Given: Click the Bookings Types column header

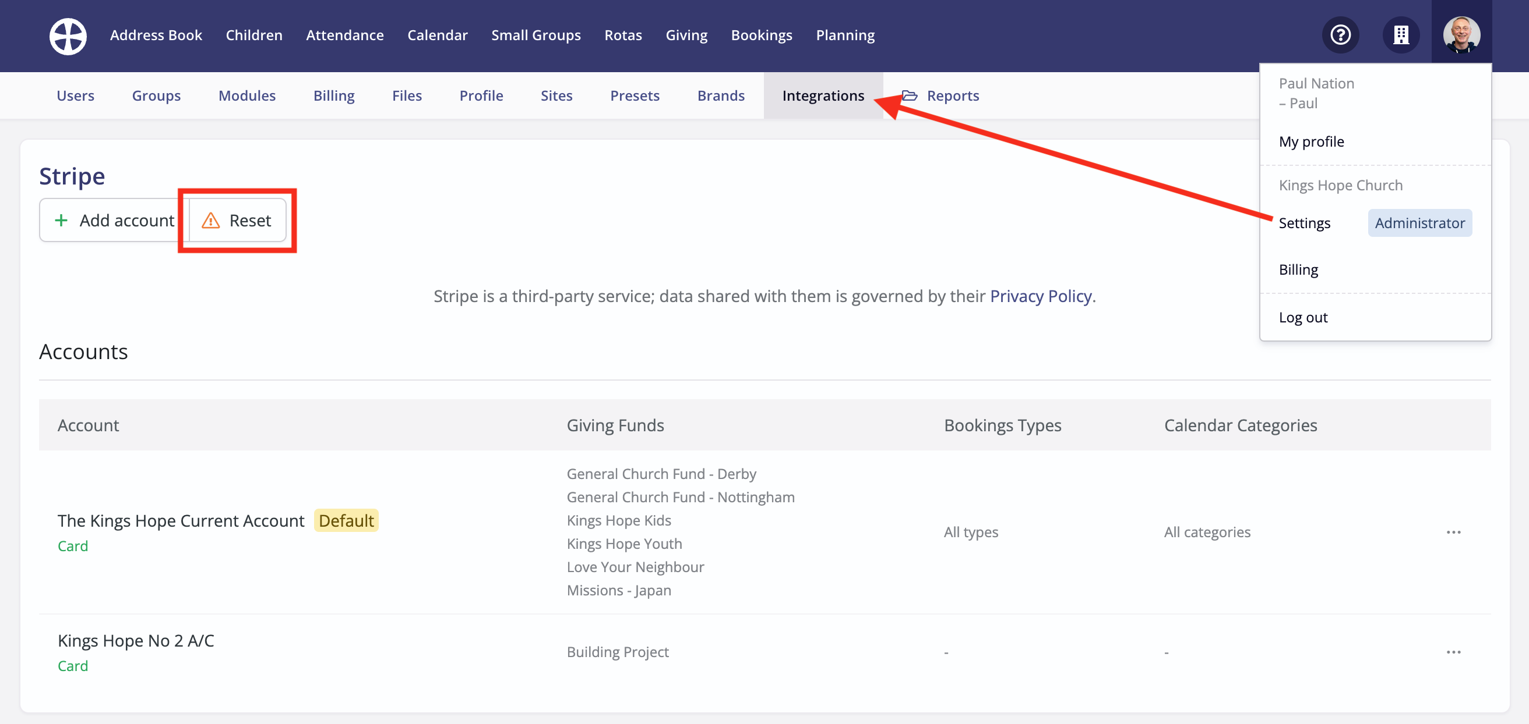Looking at the screenshot, I should pos(1002,425).
